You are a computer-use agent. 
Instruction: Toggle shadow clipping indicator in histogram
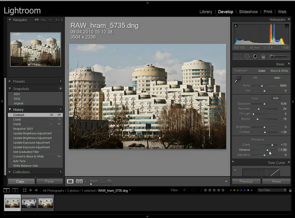[236, 26]
